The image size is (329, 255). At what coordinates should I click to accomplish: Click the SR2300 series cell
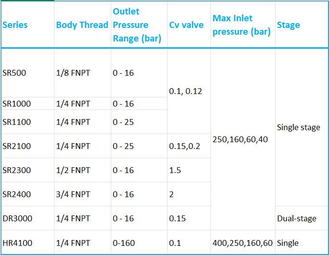(x=16, y=170)
